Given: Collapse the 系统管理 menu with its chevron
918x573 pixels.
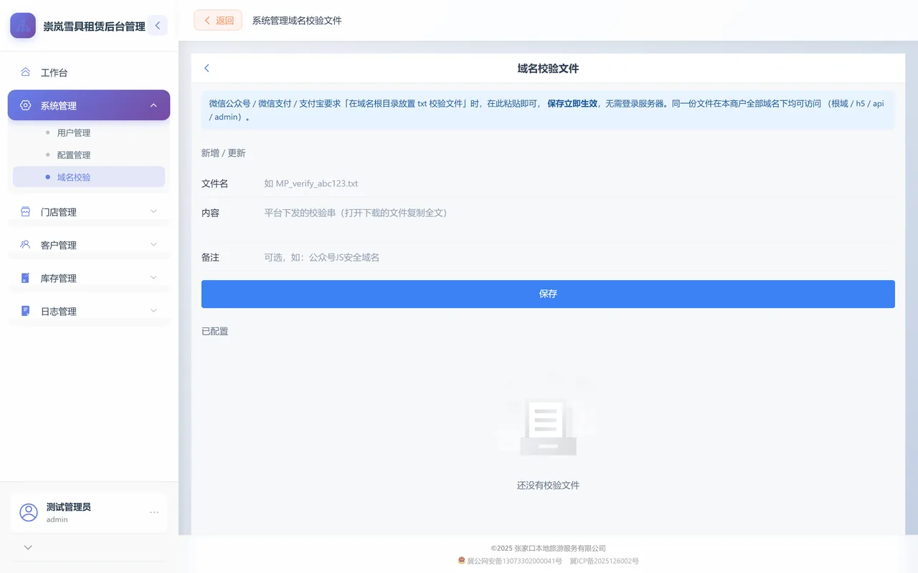Looking at the screenshot, I should pos(153,105).
